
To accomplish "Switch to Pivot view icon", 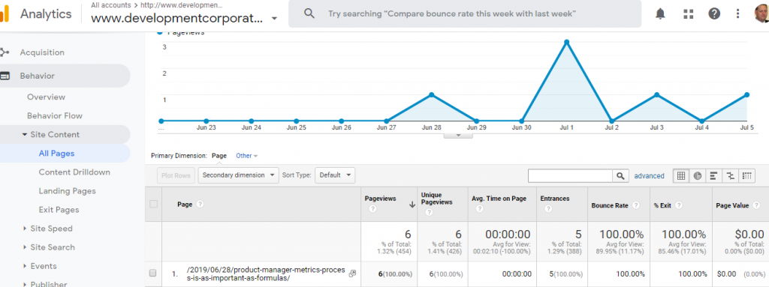I will (x=747, y=176).
